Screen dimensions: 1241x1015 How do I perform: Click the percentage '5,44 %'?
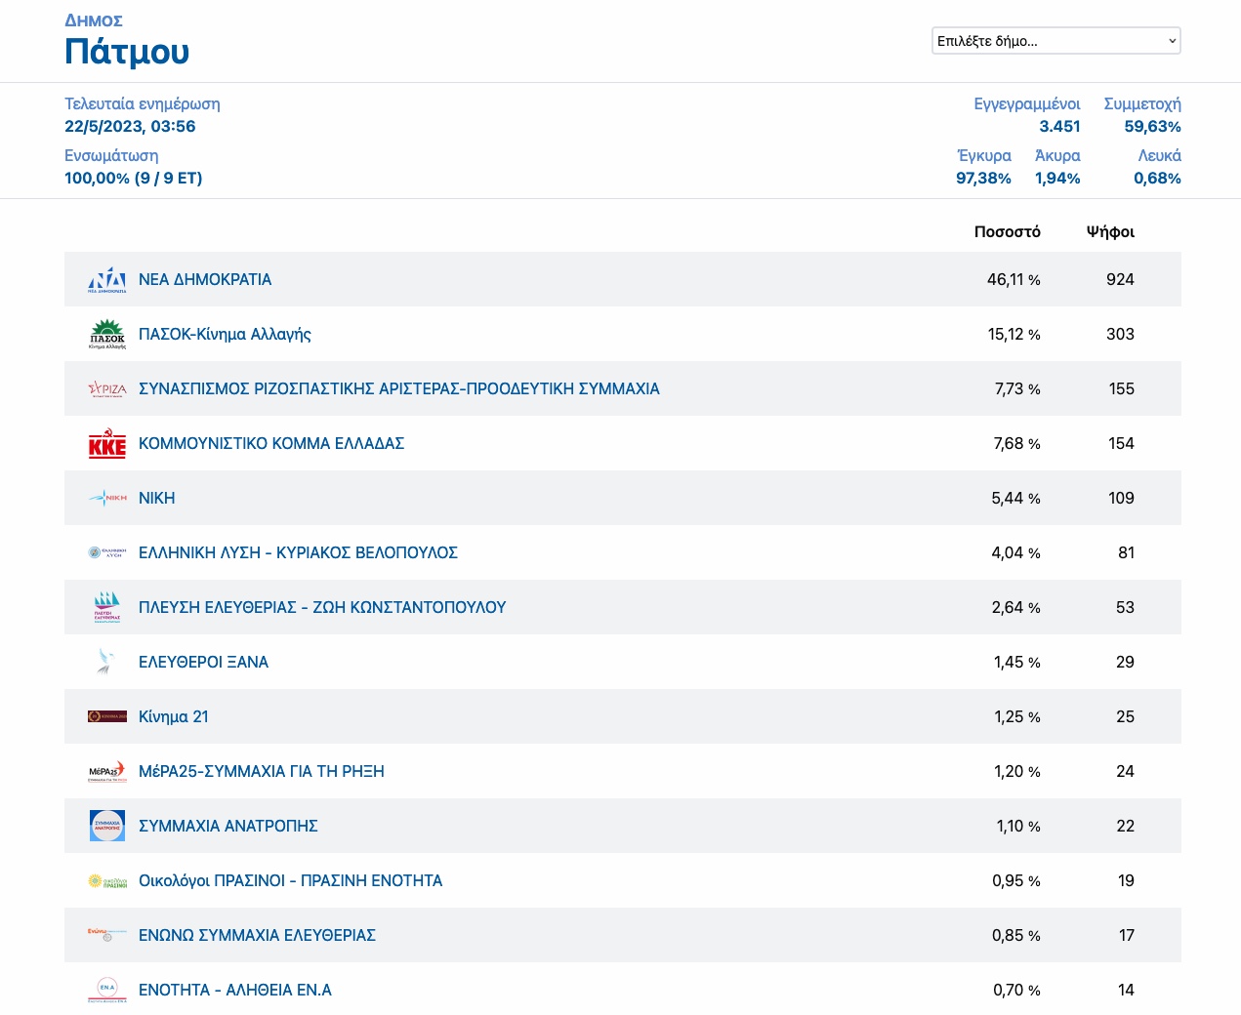(1015, 498)
